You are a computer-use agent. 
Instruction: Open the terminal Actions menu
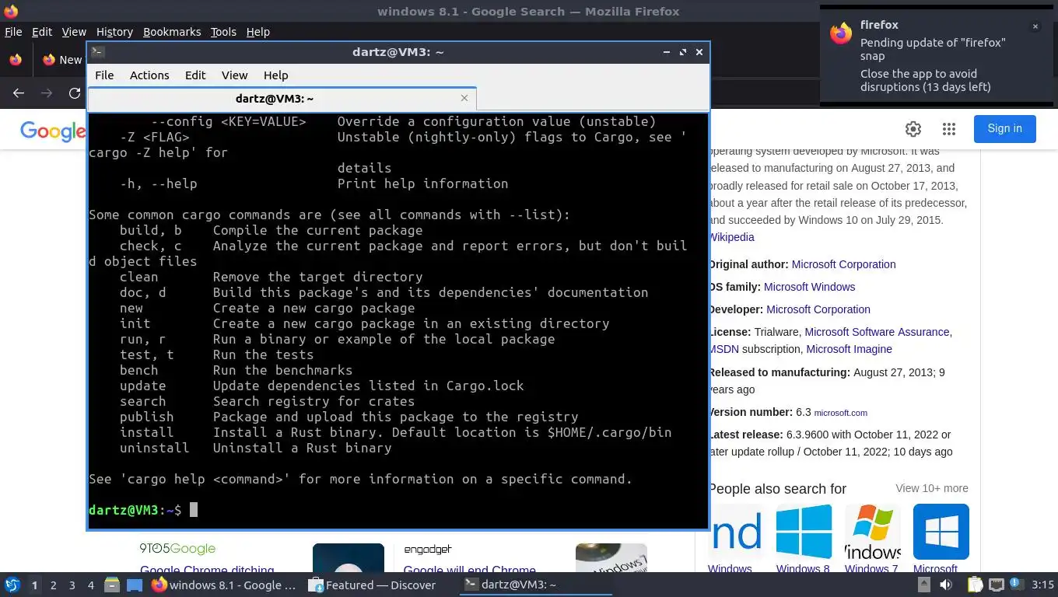pyautogui.click(x=149, y=75)
